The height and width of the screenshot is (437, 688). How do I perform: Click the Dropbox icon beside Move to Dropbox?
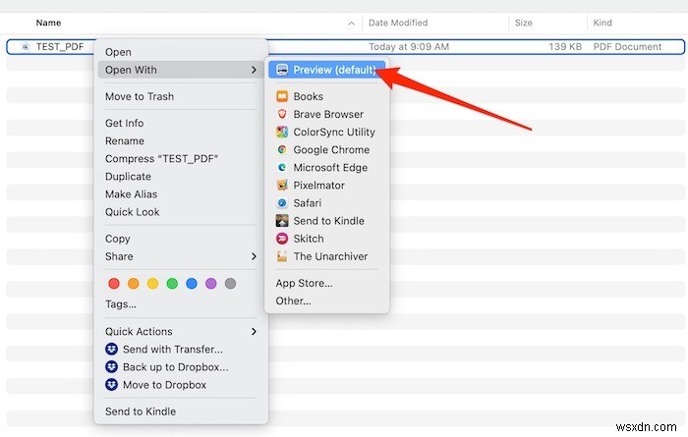(x=111, y=384)
